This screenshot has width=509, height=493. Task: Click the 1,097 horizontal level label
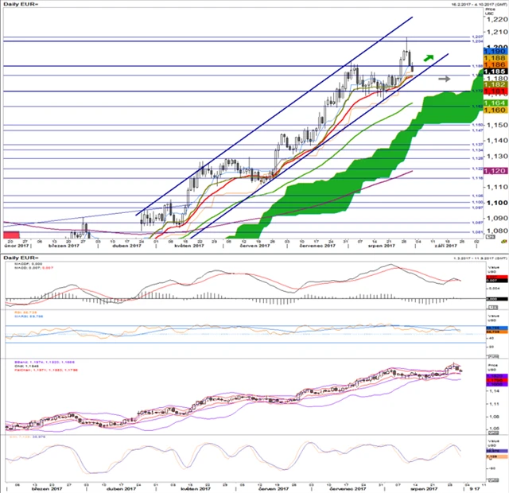click(477, 208)
